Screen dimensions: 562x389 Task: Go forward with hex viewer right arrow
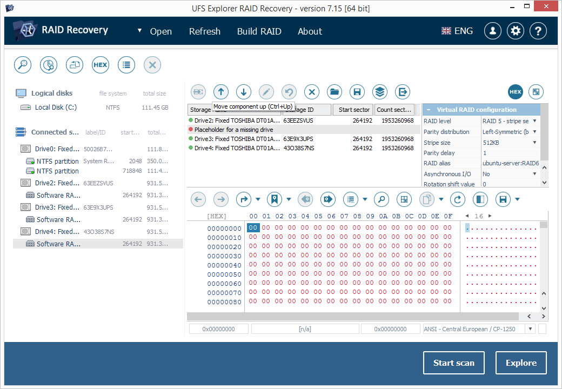coord(221,199)
